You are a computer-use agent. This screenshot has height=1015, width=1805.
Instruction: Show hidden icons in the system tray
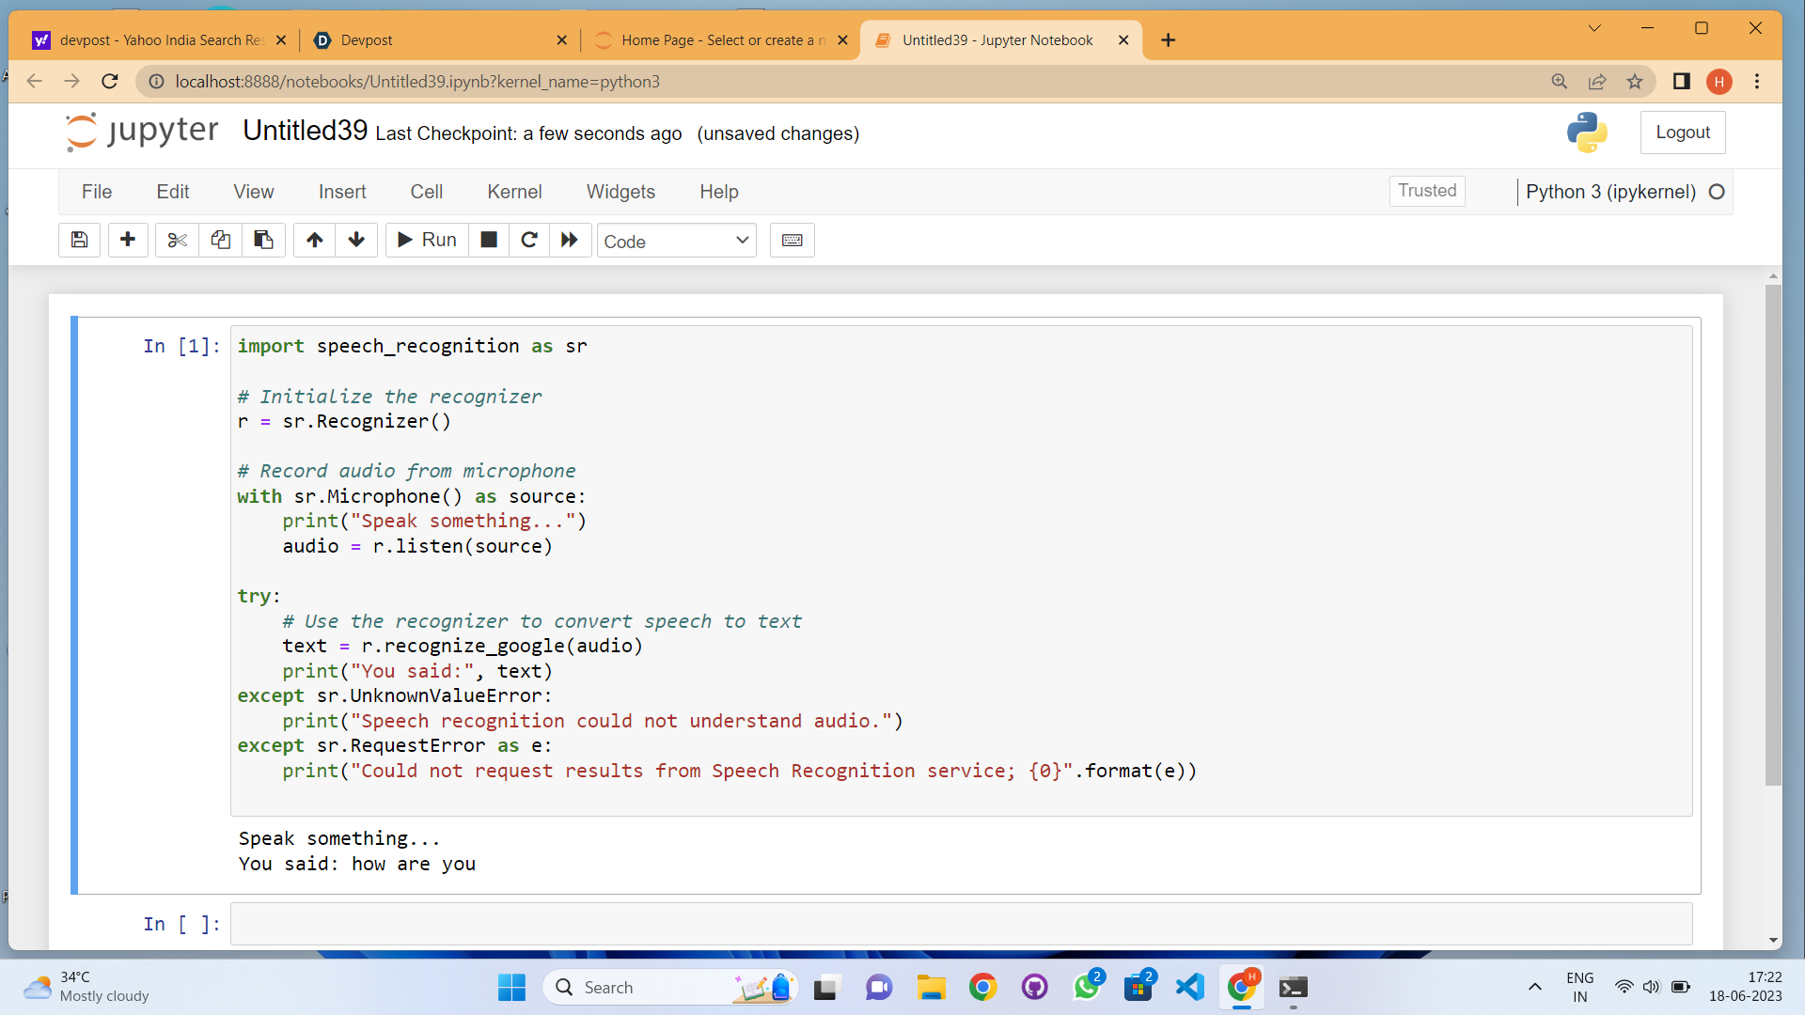click(x=1534, y=987)
